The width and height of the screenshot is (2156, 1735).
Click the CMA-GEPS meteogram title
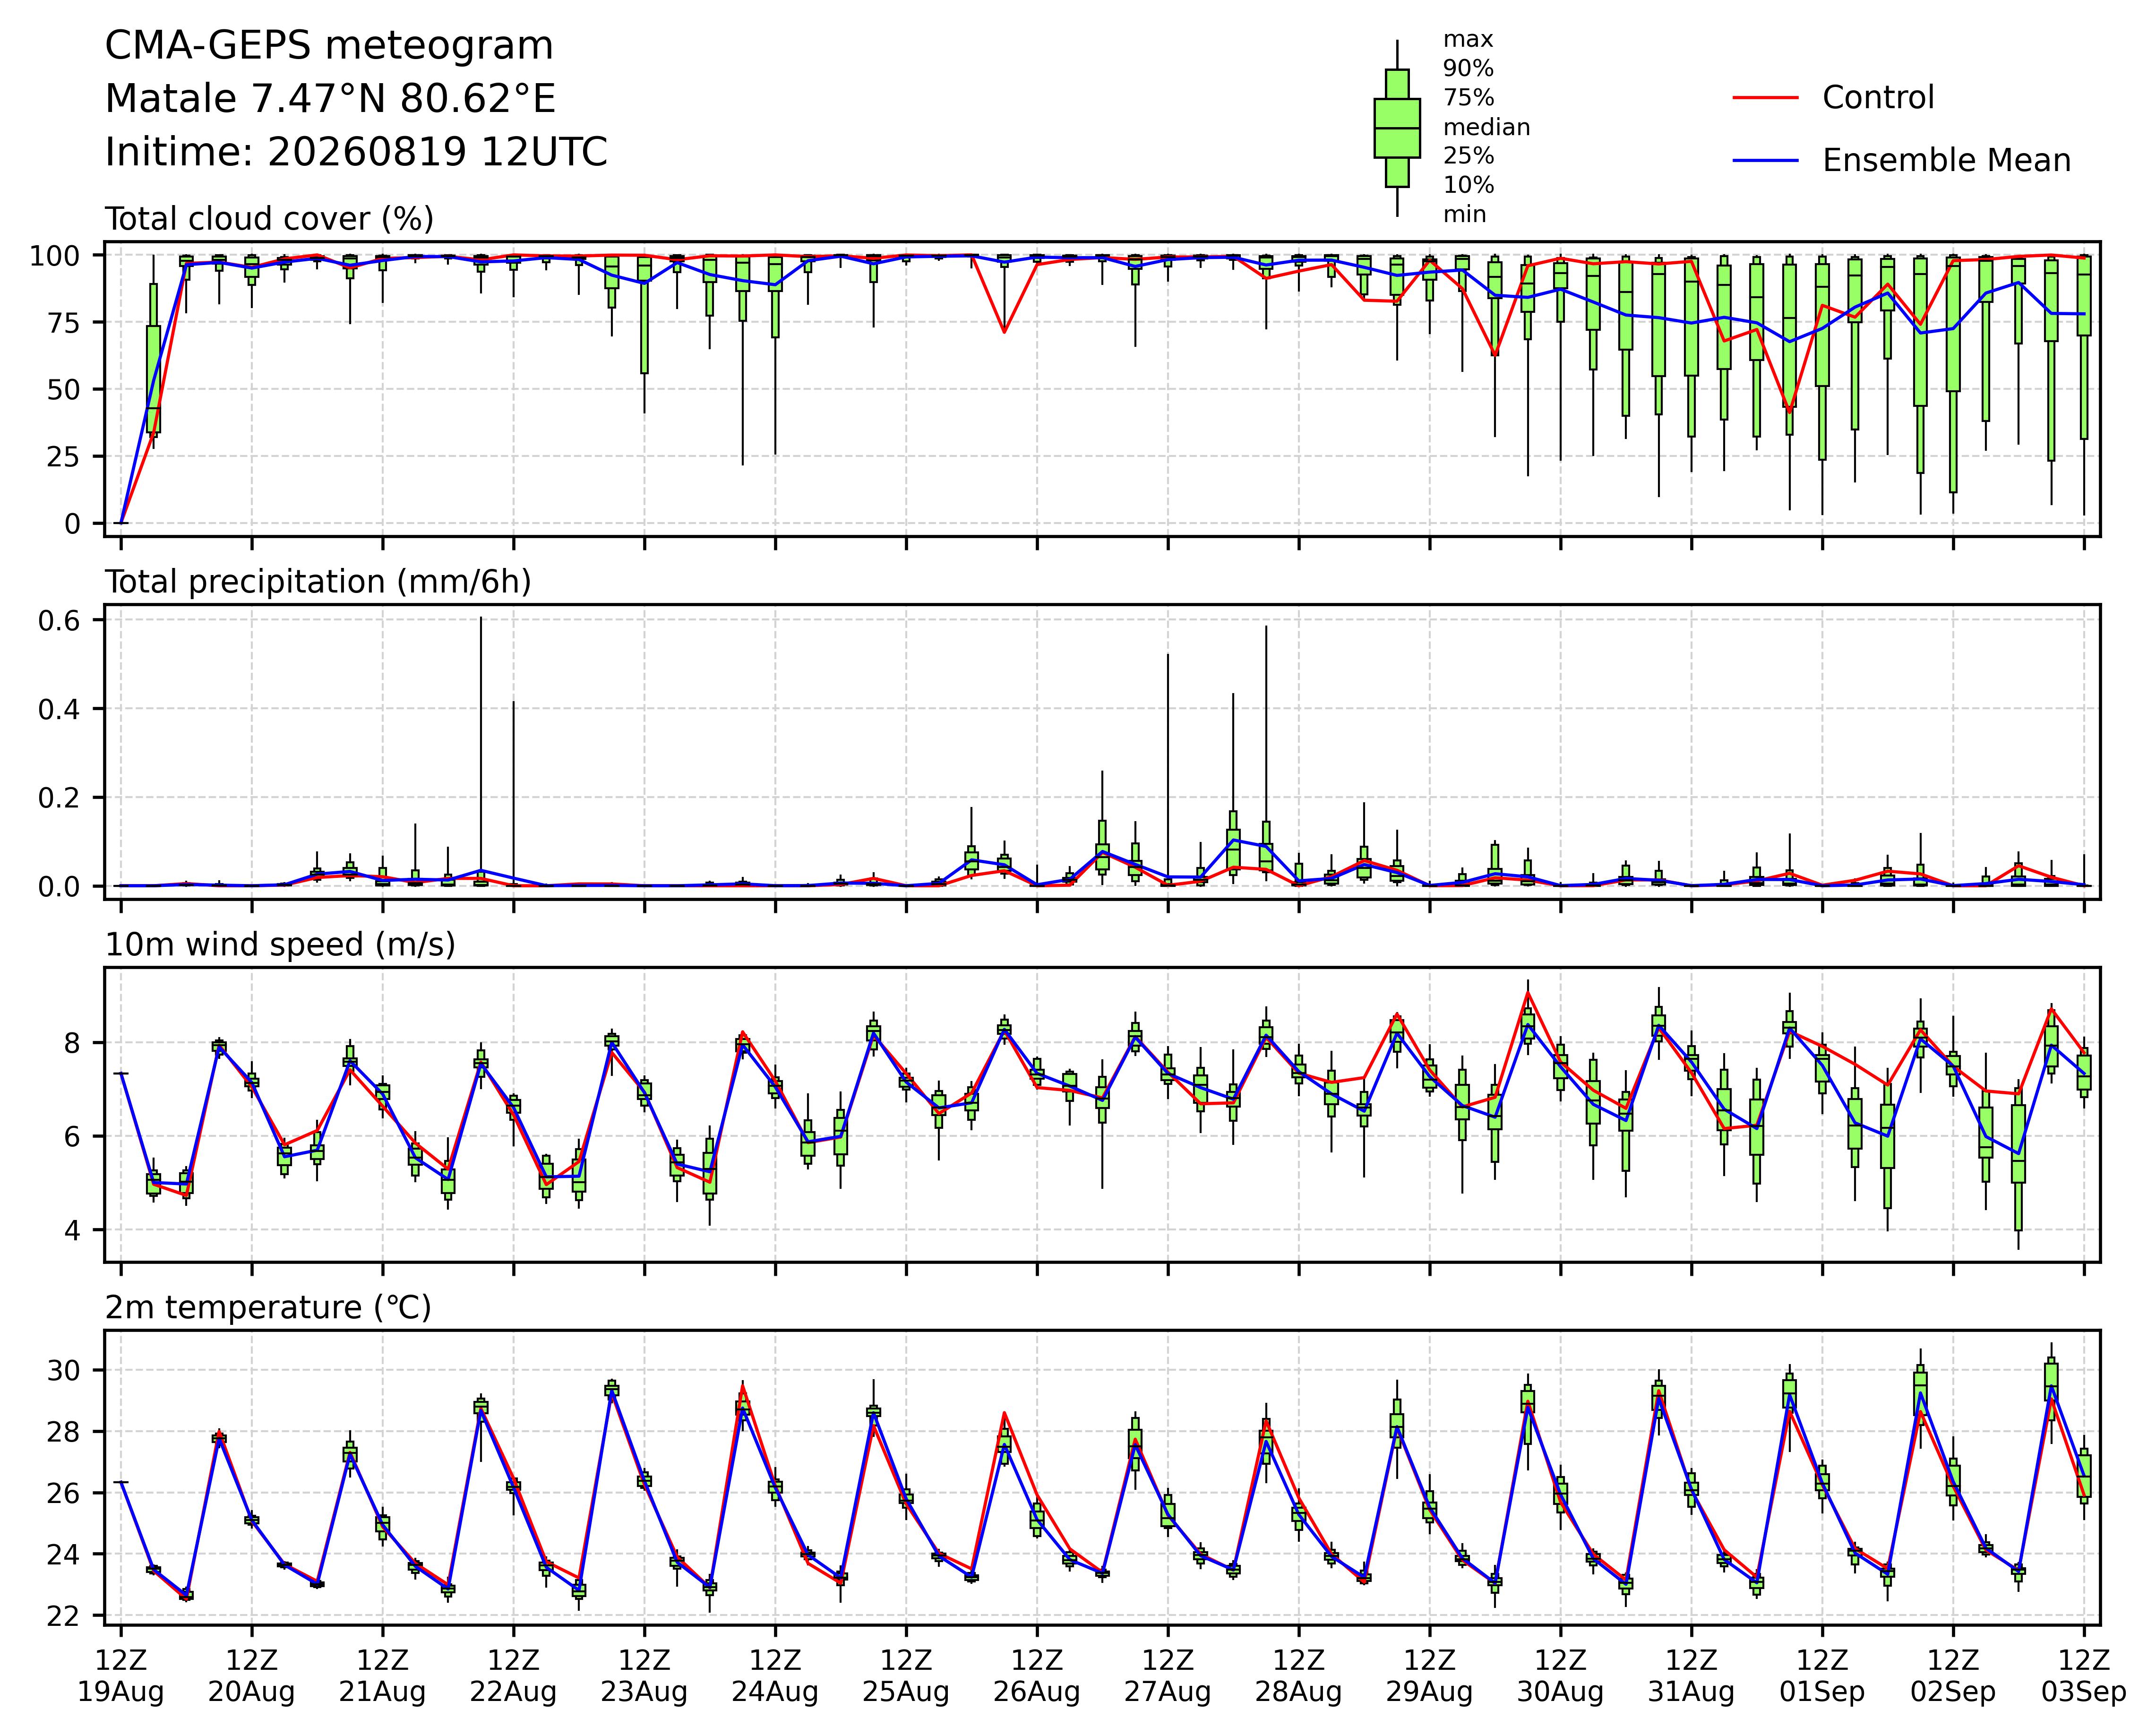[x=329, y=47]
